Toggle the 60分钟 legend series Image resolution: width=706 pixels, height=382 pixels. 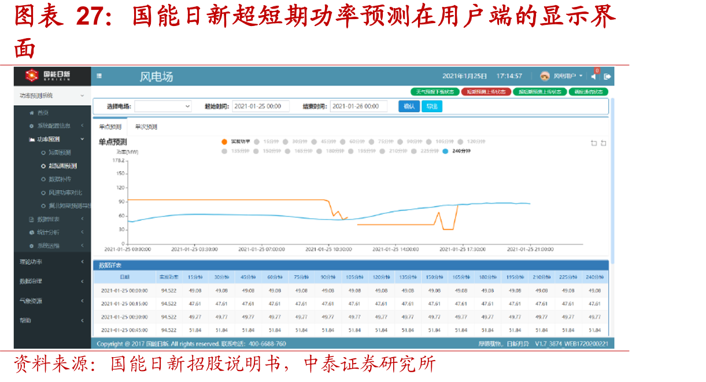point(353,142)
